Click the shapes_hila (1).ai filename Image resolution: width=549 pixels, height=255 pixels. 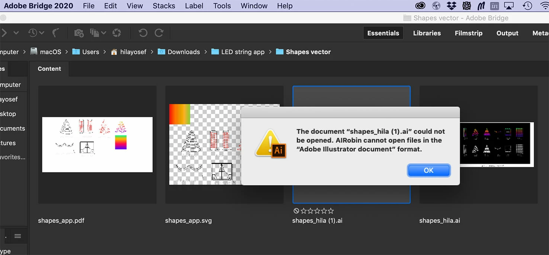[x=317, y=220]
